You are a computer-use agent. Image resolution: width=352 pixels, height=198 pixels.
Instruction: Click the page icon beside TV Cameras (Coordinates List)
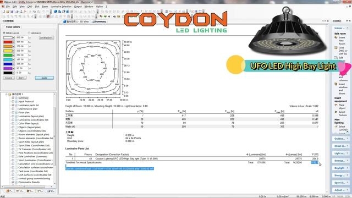click(x=16, y=149)
